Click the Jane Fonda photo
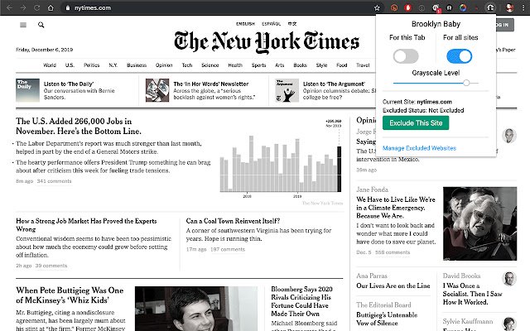The image size is (530, 331). [479, 223]
